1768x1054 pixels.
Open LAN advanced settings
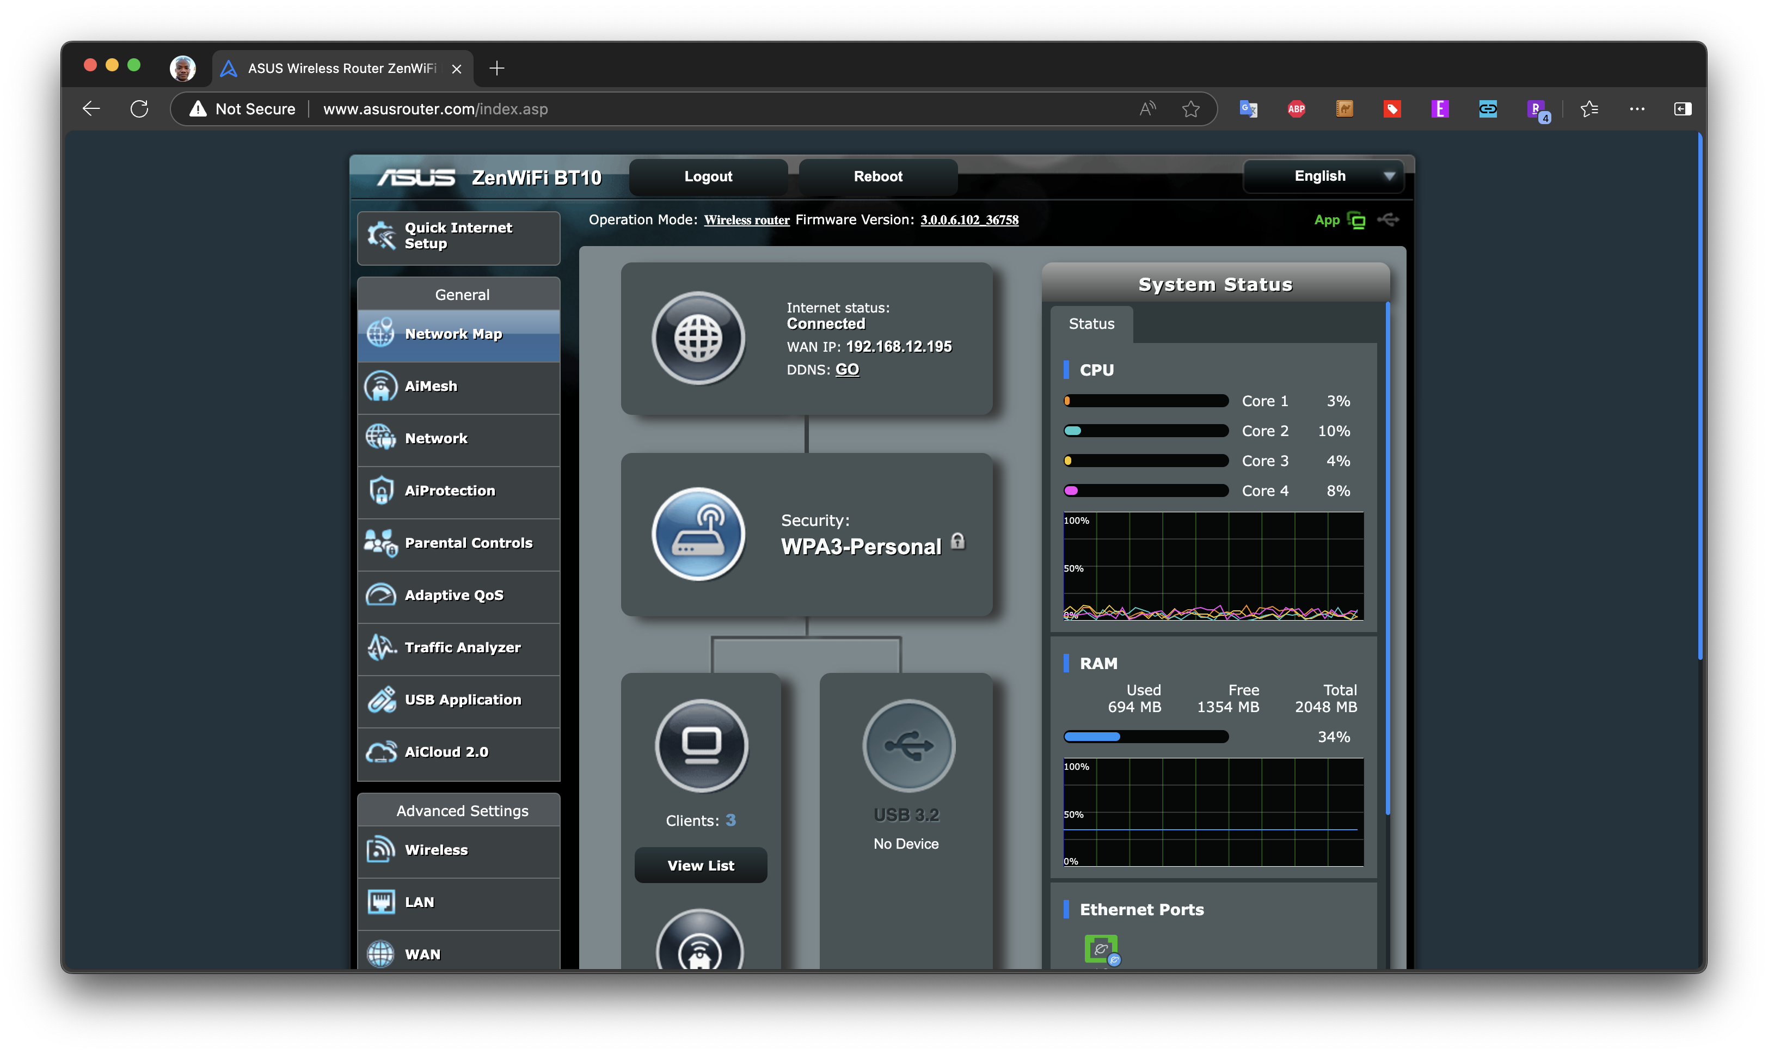click(x=459, y=903)
